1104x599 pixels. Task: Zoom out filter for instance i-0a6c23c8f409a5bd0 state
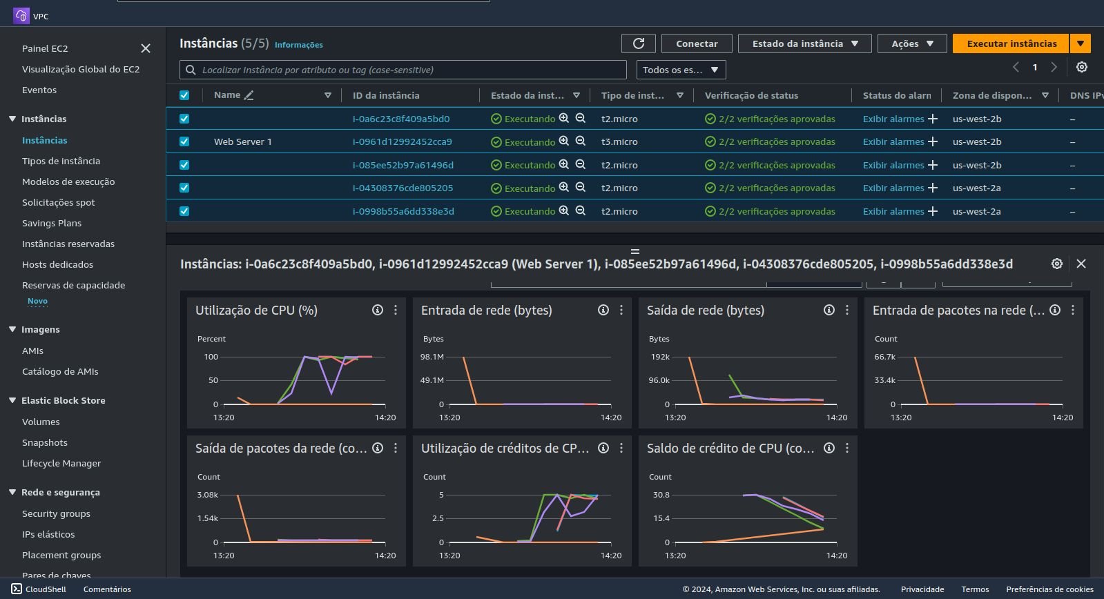tap(581, 119)
